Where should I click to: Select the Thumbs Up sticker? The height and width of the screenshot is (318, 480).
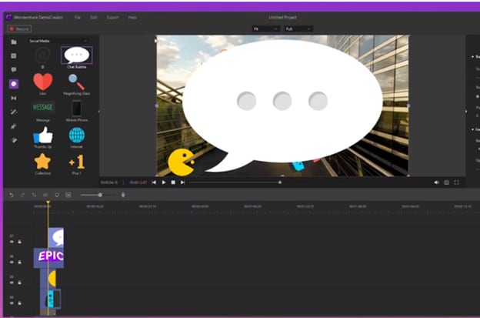pos(43,136)
